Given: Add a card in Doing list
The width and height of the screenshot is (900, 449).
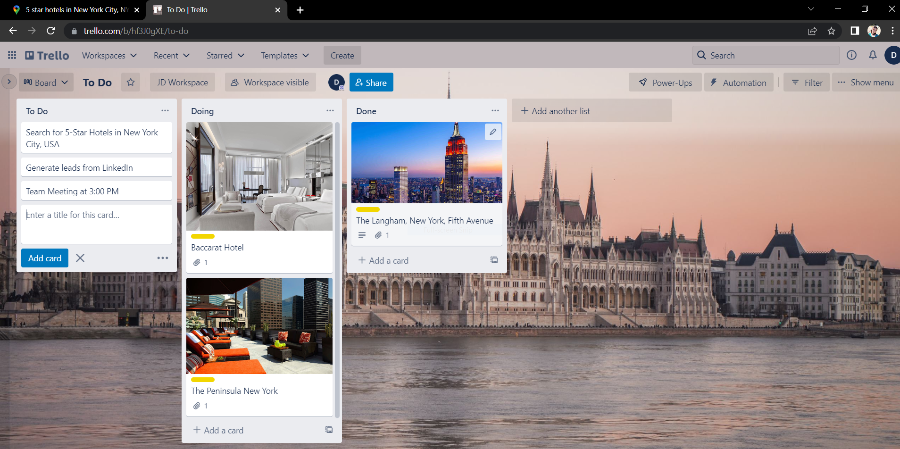Looking at the screenshot, I should click(x=218, y=430).
